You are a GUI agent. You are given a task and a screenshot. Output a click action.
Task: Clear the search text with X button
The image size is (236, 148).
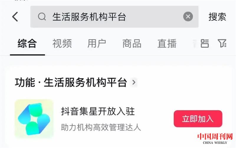point(188,17)
